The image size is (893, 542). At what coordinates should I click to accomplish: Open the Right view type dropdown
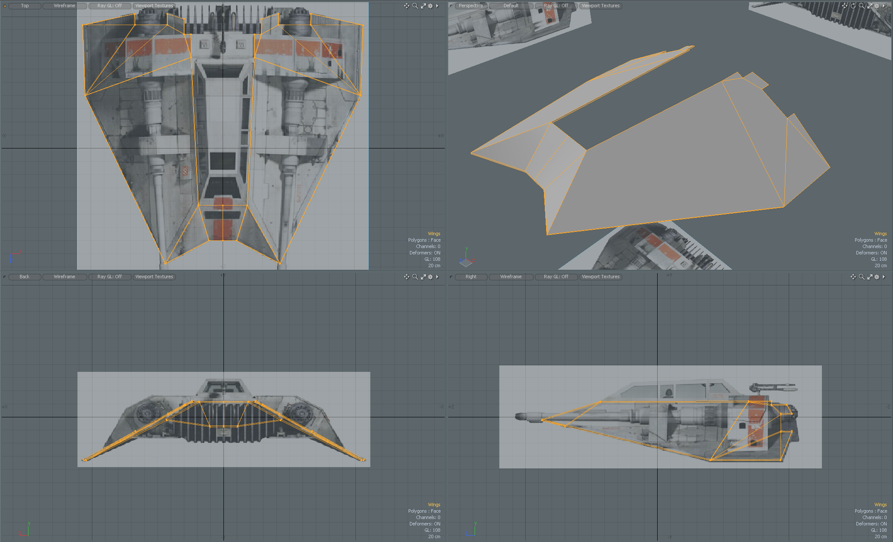click(x=471, y=277)
